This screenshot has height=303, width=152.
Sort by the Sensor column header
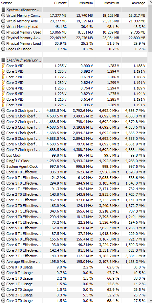click(x=21, y=3)
